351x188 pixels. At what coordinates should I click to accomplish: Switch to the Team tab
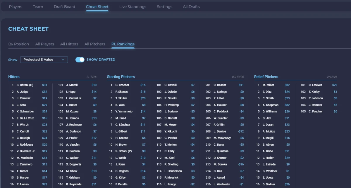pyautogui.click(x=38, y=6)
